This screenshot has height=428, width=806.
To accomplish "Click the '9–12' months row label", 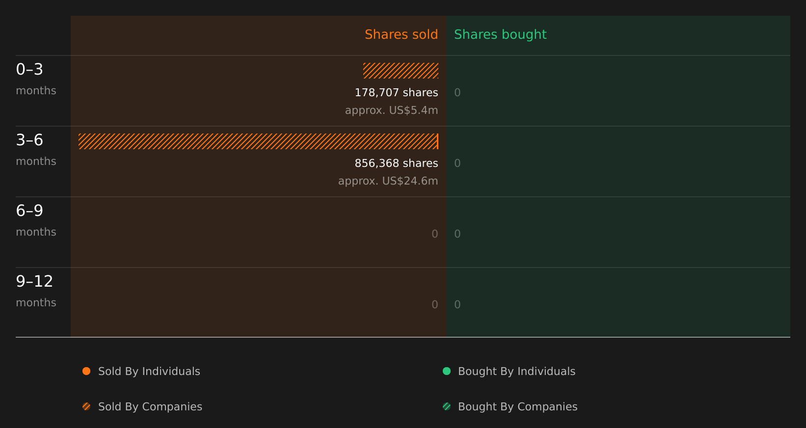I will [x=34, y=281].
